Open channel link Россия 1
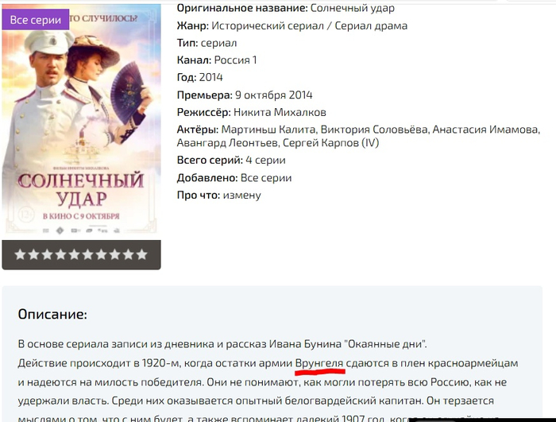The height and width of the screenshot is (422, 556). pyautogui.click(x=235, y=60)
